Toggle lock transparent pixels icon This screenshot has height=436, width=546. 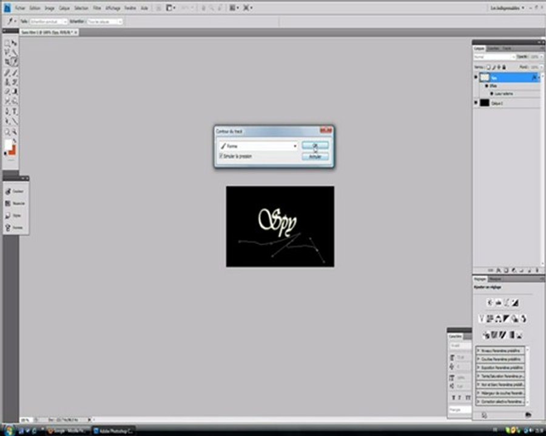[488, 67]
